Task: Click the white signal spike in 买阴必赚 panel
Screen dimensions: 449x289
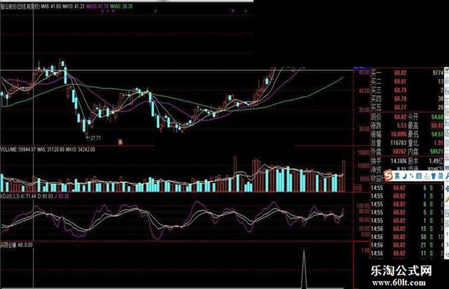Action: pos(304,269)
